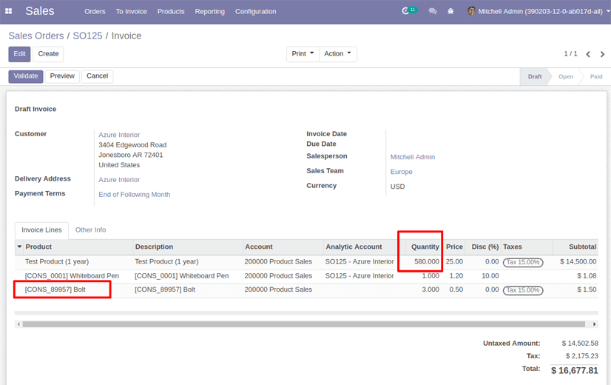The image size is (611, 385).
Task: Go to previous record arrow
Action: (588, 54)
